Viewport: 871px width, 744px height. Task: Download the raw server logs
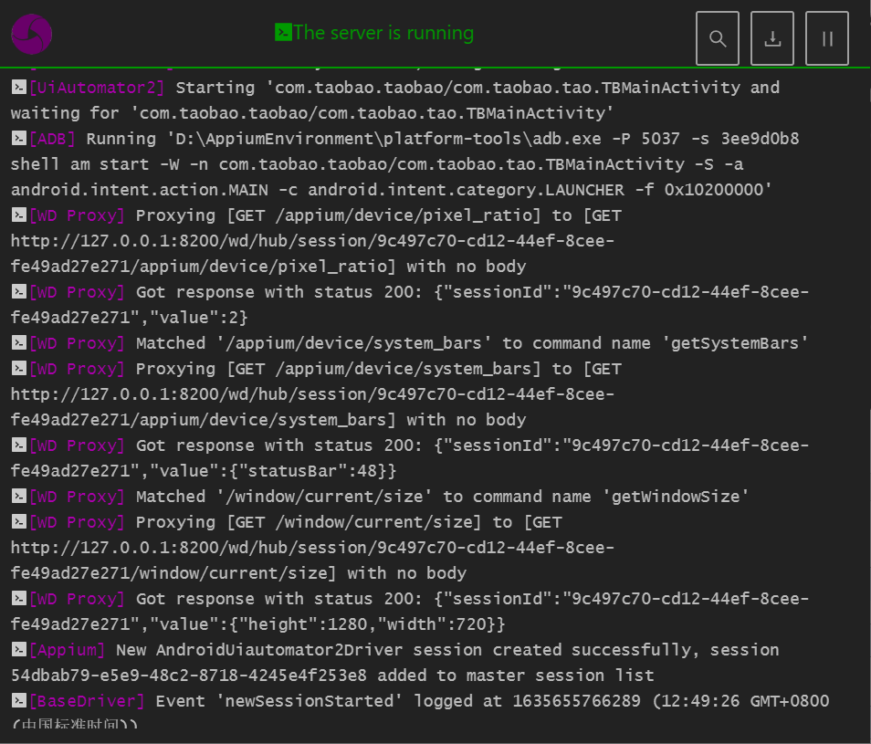click(x=772, y=38)
